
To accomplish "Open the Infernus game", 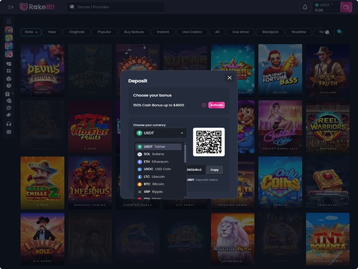I will (x=90, y=183).
